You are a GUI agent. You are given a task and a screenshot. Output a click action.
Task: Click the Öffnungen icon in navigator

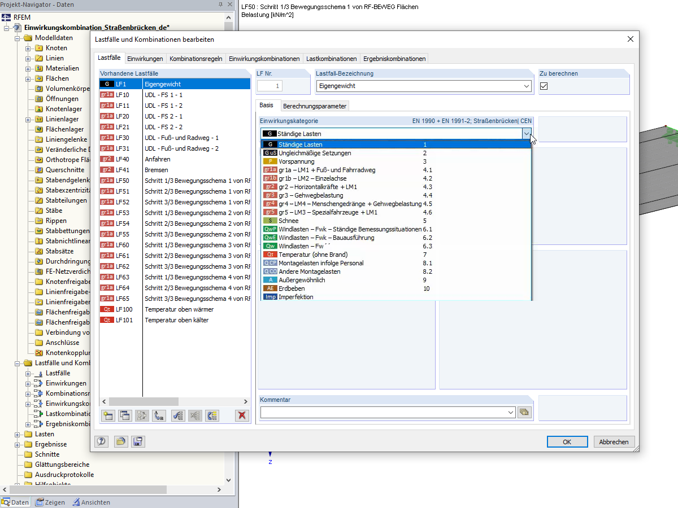(39, 99)
